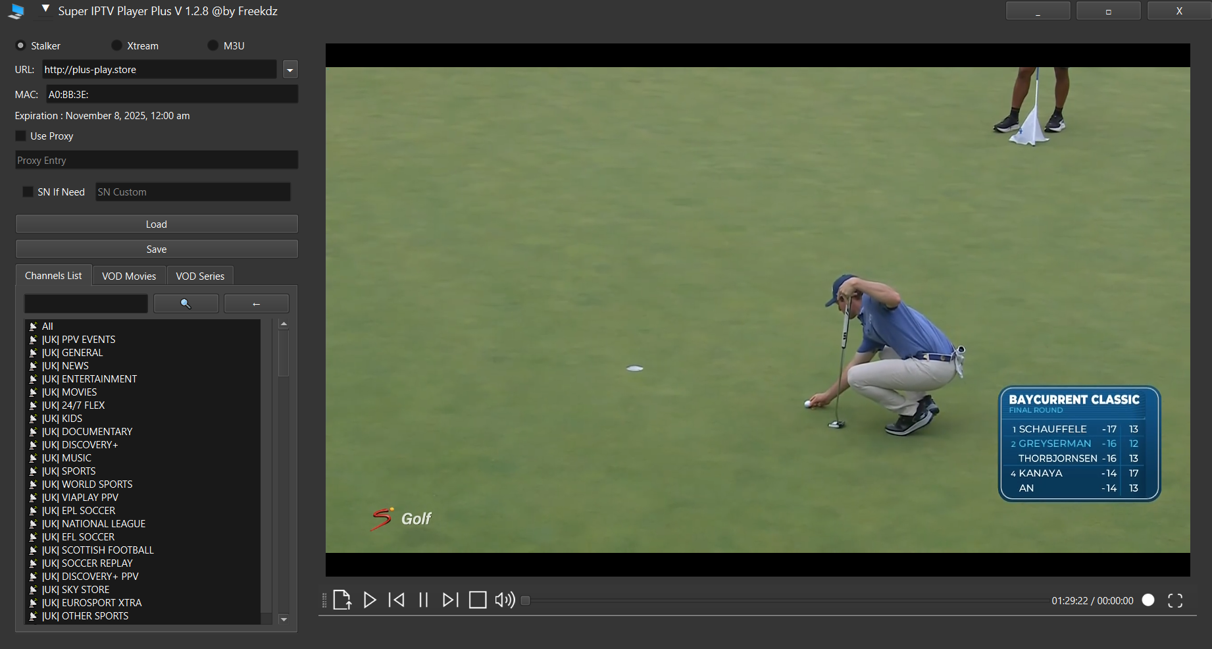Viewport: 1212px width, 649px height.
Task: Switch to the VOD Series tab
Action: click(x=200, y=276)
